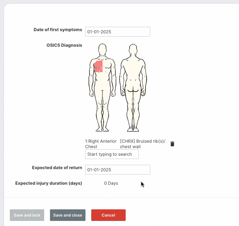
Task: Select the buttocks on the back body figure
Action: pyautogui.click(x=133, y=88)
